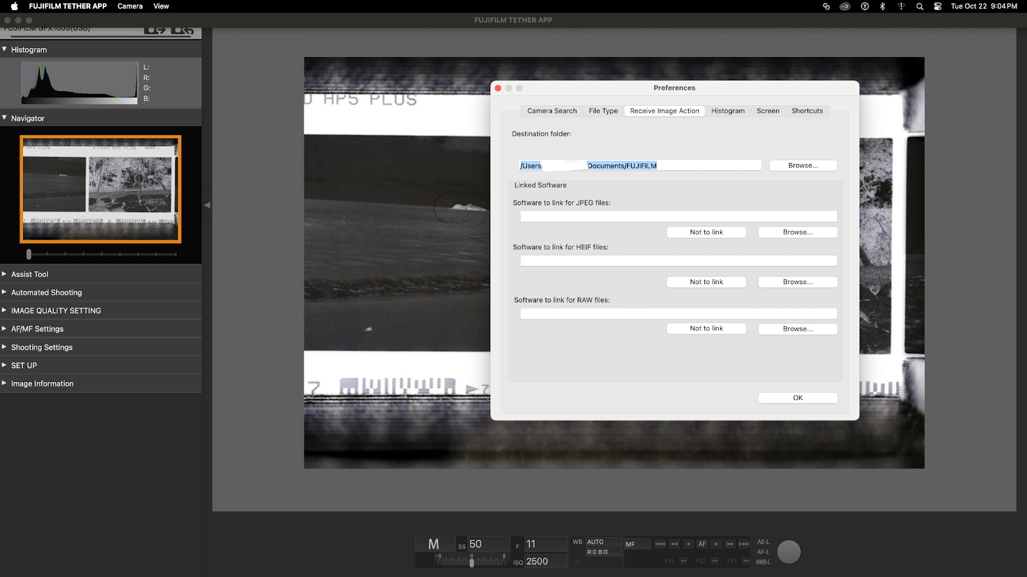Click OK in Preferences dialog
1027x577 pixels.
point(798,397)
